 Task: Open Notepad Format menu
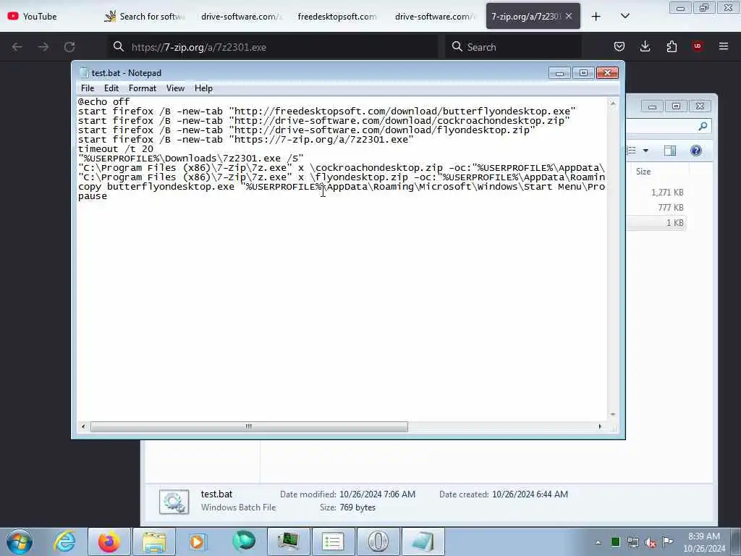tap(143, 88)
